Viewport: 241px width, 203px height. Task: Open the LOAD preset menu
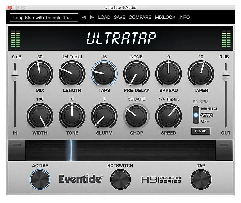104,17
